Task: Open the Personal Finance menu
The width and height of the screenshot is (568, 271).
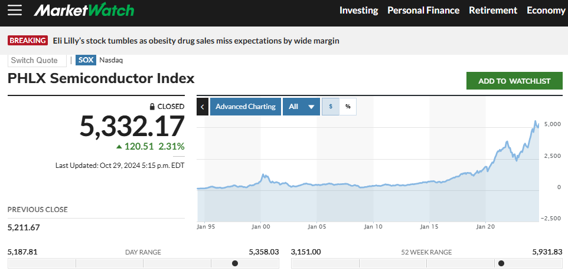Action: tap(423, 10)
